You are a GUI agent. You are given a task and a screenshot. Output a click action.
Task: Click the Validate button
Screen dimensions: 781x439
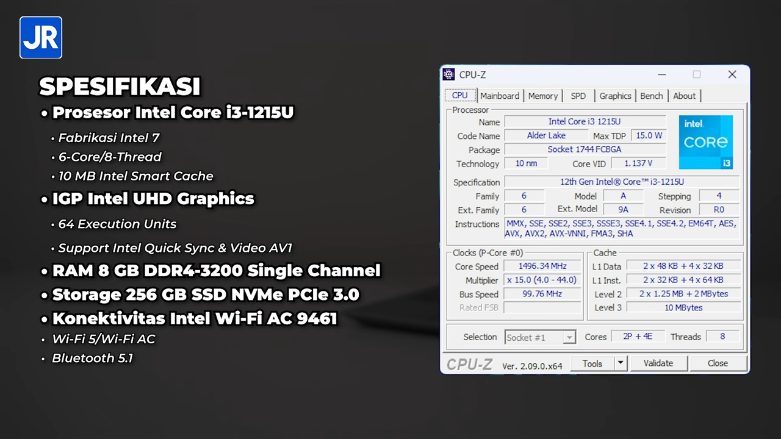(658, 363)
